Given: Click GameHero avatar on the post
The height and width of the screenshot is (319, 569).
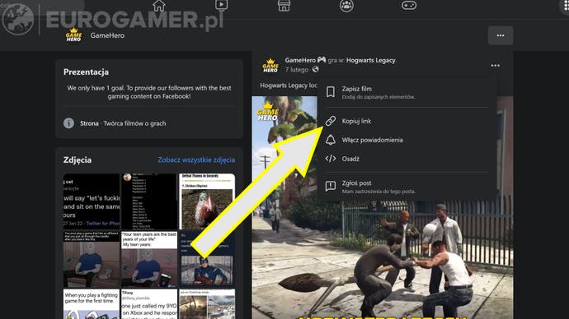Looking at the screenshot, I should tap(270, 65).
